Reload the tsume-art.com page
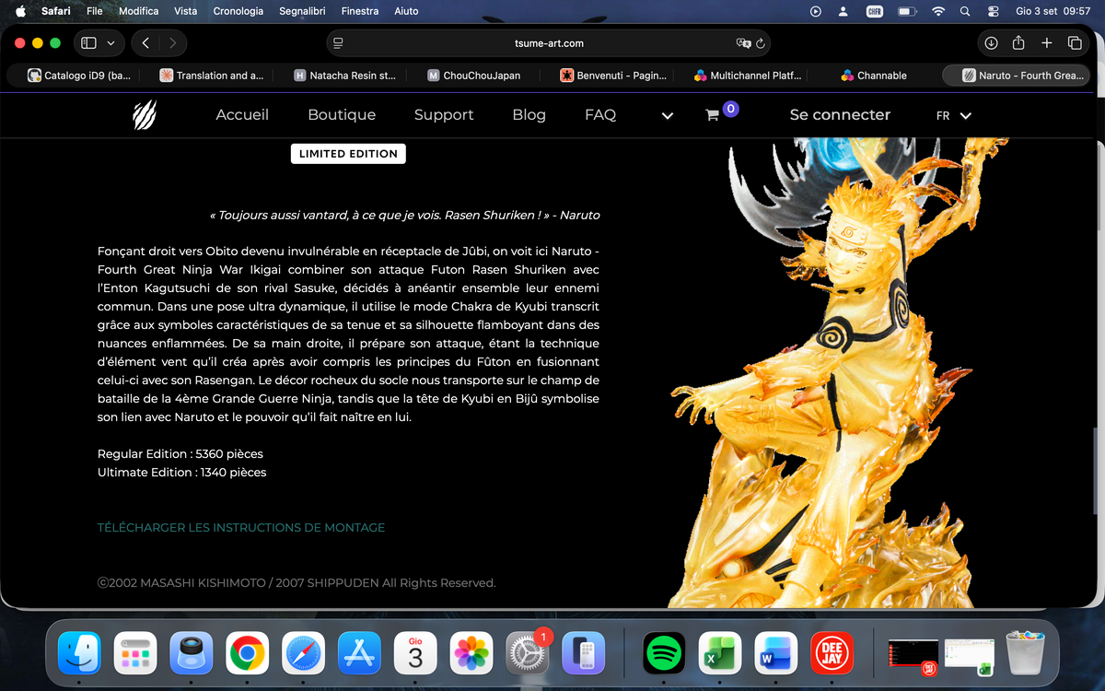1105x691 pixels. tap(761, 43)
